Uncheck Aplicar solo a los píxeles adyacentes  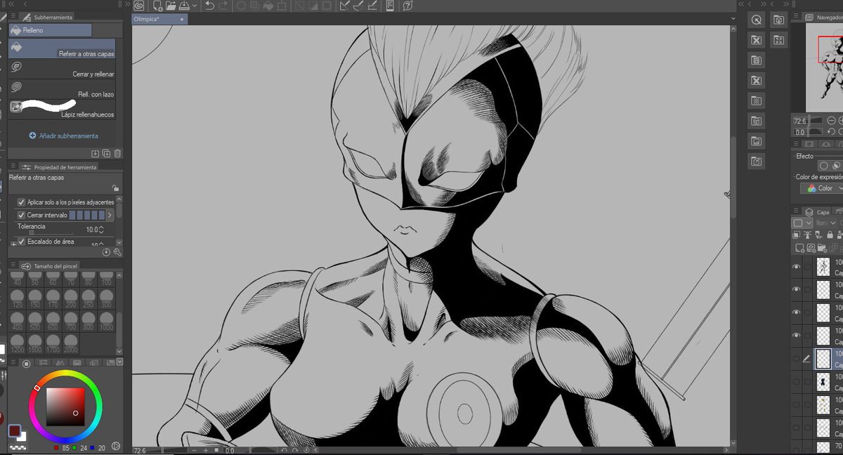tap(21, 202)
